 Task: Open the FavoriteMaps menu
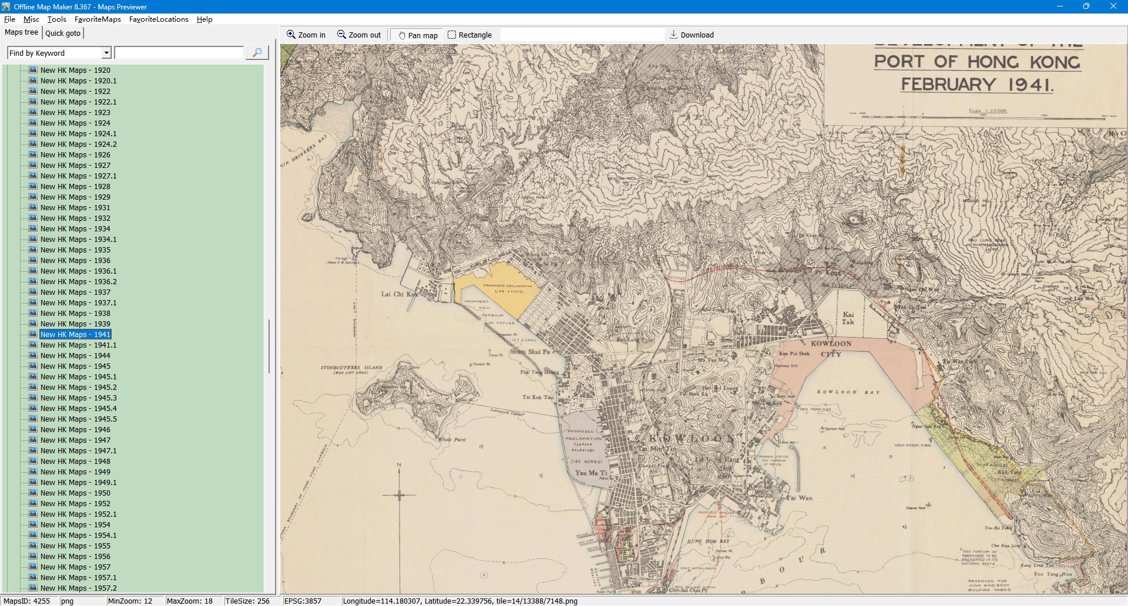click(98, 19)
